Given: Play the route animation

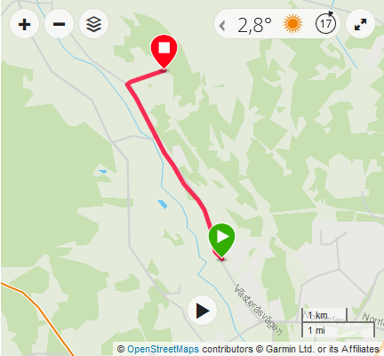Looking at the screenshot, I should click(203, 311).
